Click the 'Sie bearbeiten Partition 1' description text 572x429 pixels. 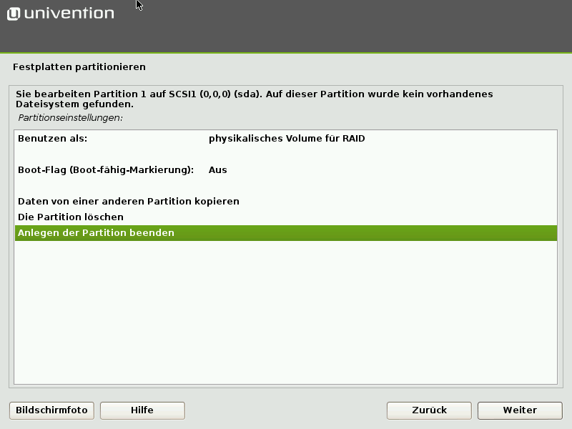tap(255, 99)
